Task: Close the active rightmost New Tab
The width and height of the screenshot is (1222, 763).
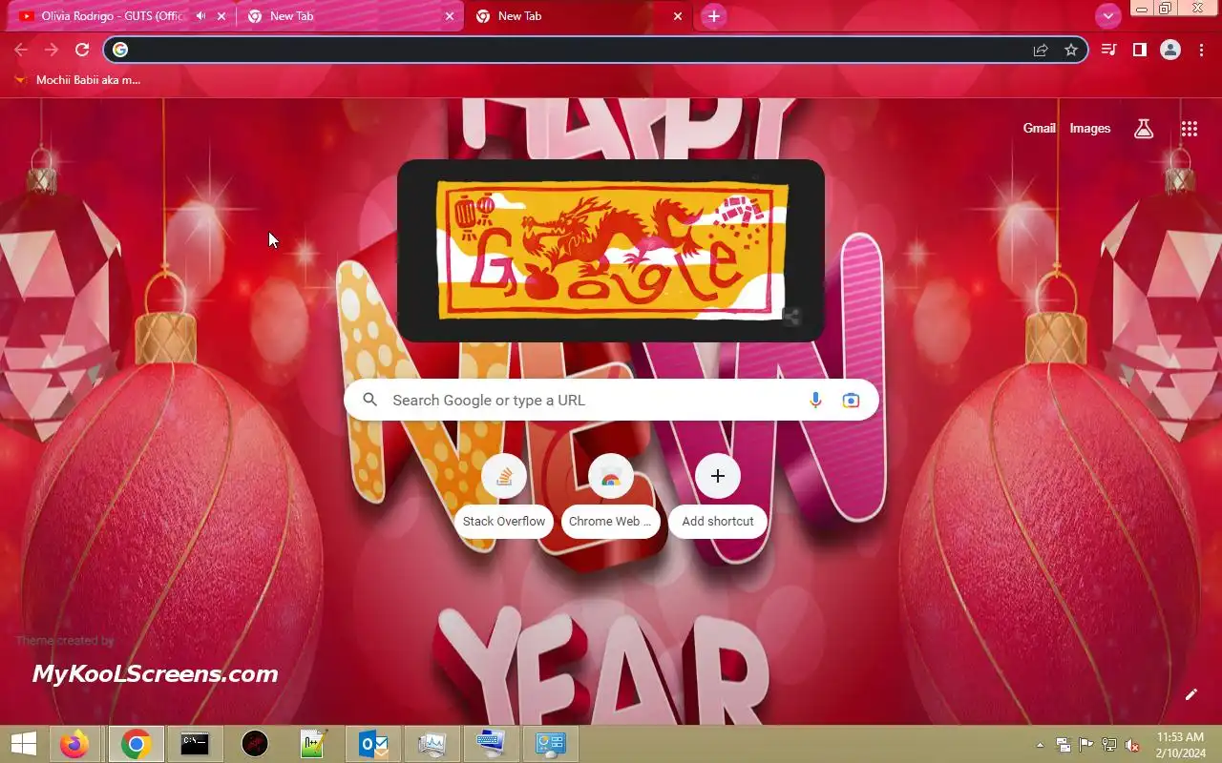Action: (x=678, y=16)
